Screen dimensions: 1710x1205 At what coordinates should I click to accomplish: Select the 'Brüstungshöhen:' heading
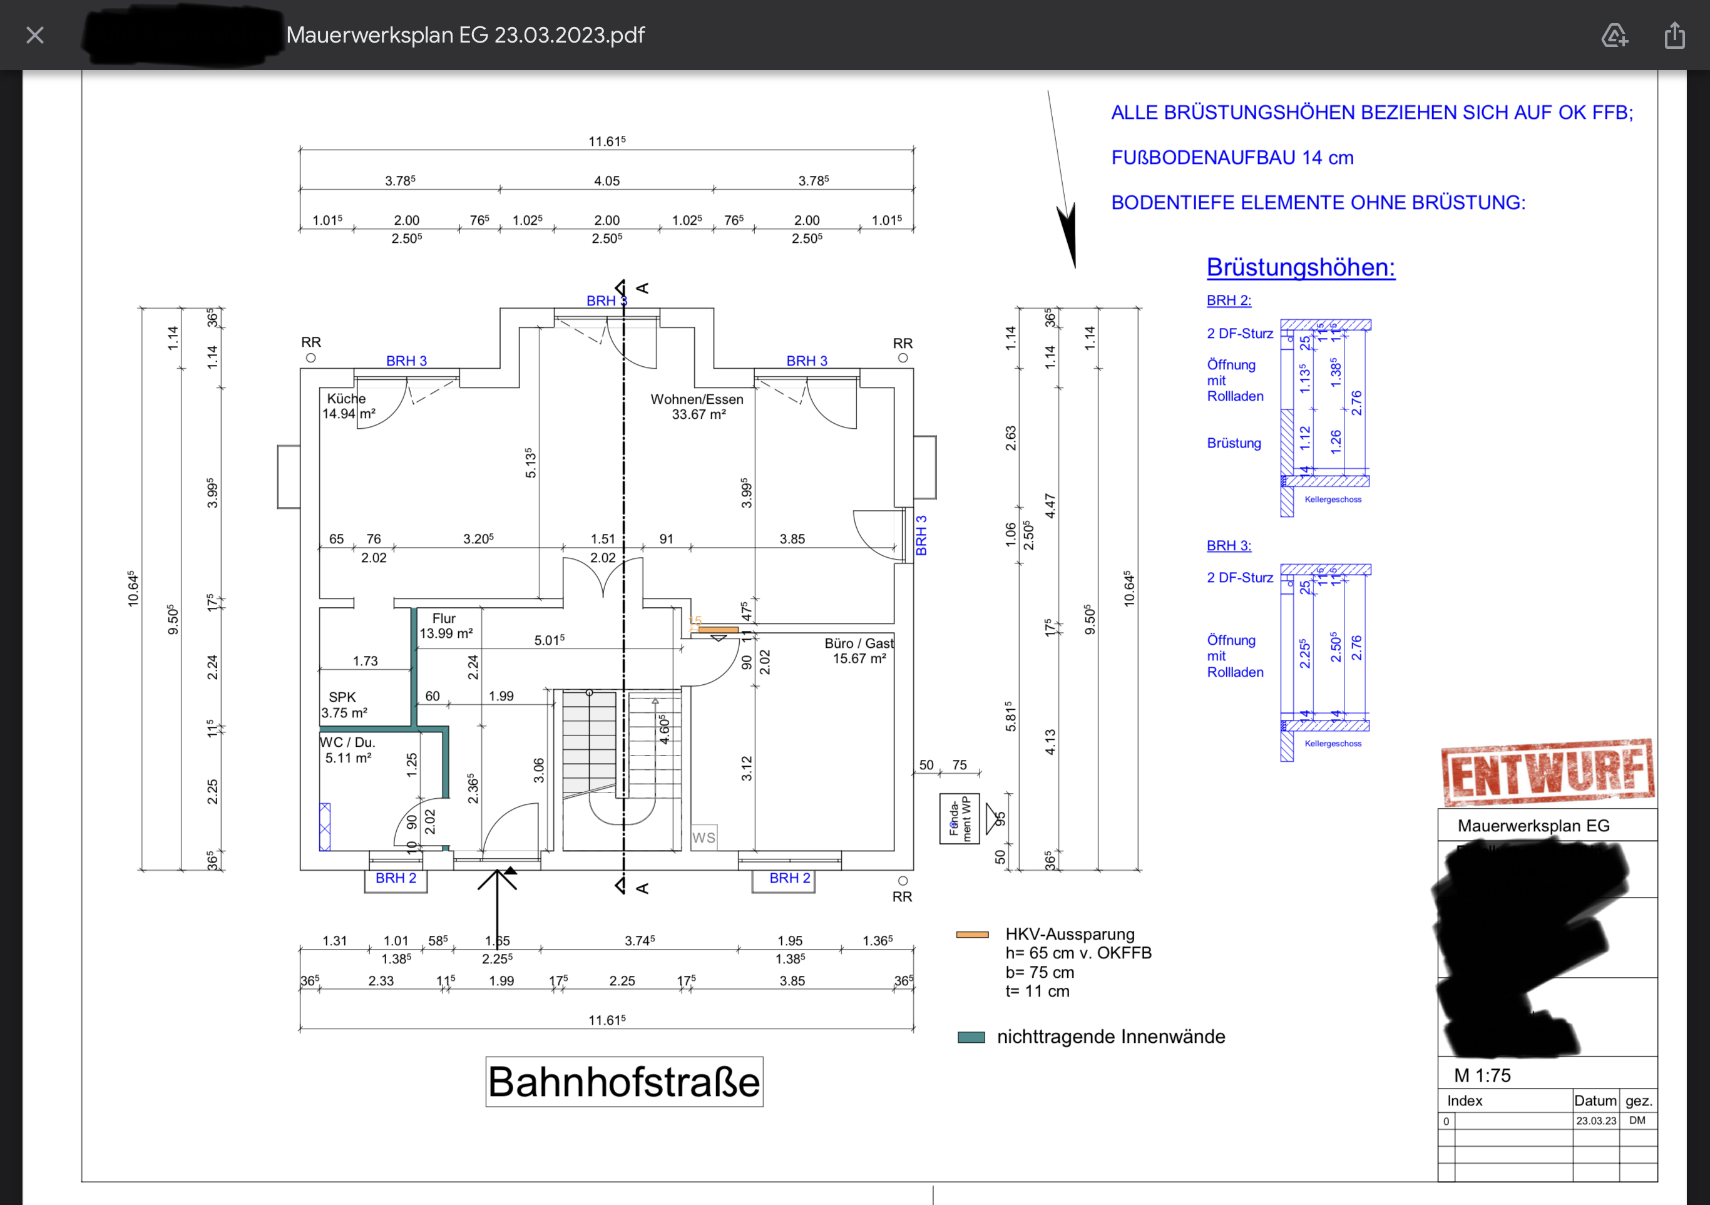(x=1301, y=267)
